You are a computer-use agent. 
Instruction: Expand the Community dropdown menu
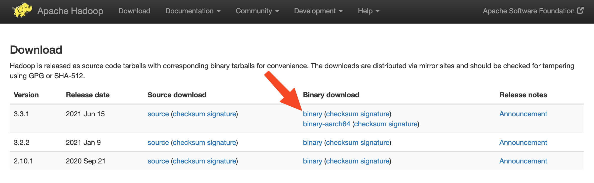point(257,11)
